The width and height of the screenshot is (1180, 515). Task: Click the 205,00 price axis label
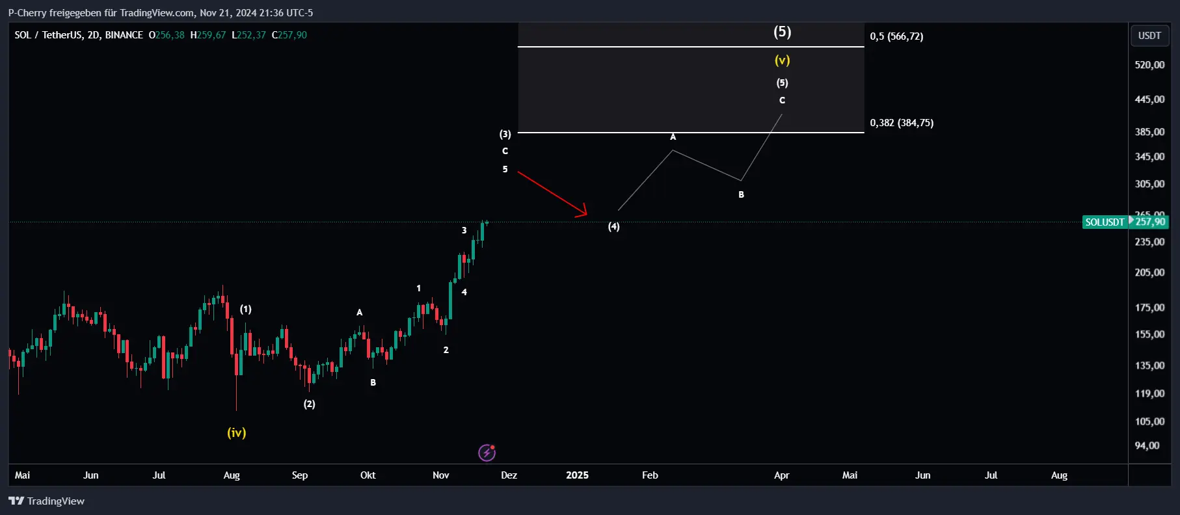[1149, 272]
